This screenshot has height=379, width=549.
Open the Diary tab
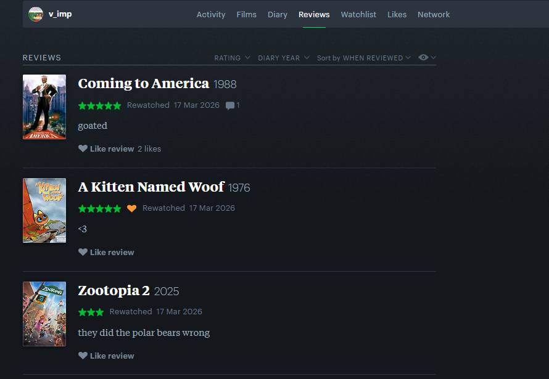[278, 15]
